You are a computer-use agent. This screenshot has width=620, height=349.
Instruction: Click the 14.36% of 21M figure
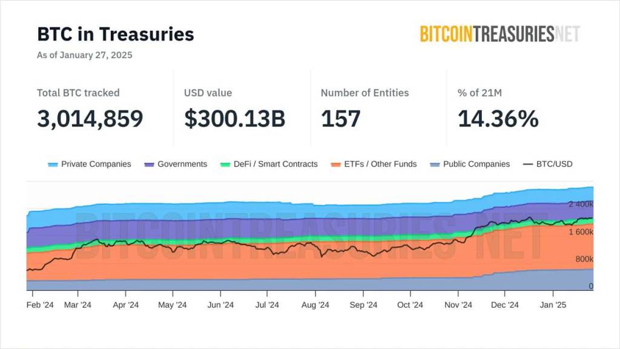[498, 119]
